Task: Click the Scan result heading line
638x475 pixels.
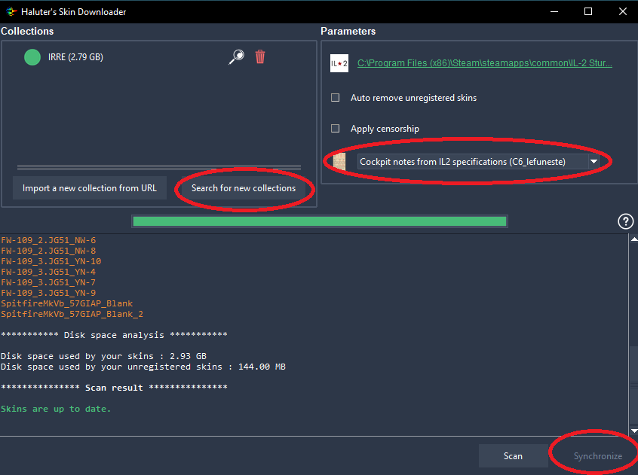Action: click(x=114, y=388)
